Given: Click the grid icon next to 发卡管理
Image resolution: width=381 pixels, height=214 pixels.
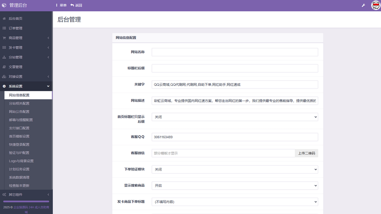Looking at the screenshot, I should pos(4,48).
